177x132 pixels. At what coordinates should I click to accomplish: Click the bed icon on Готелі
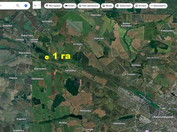(x=66, y=6)
